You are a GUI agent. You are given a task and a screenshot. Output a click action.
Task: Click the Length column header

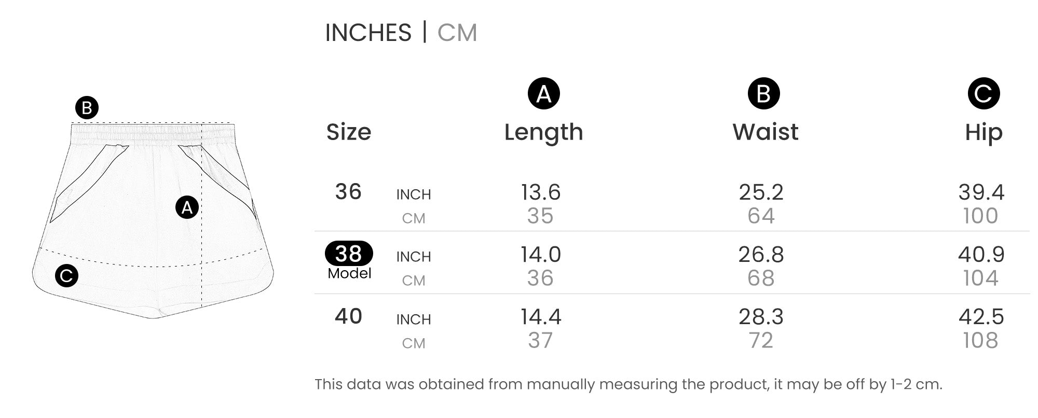click(543, 132)
